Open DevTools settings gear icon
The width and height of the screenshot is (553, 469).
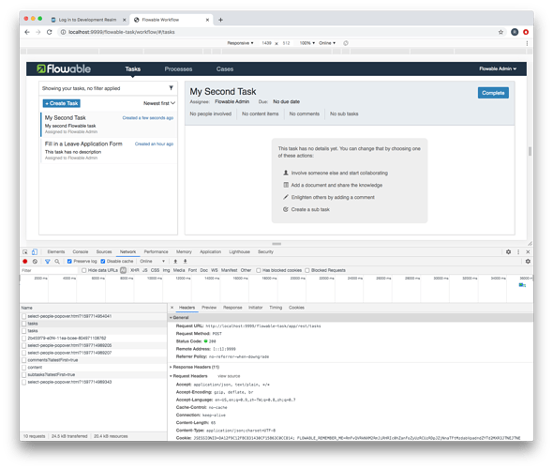508,251
